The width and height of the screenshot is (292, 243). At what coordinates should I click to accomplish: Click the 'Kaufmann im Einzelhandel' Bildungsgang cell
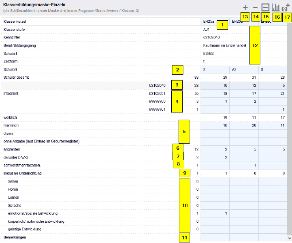pyautogui.click(x=224, y=45)
